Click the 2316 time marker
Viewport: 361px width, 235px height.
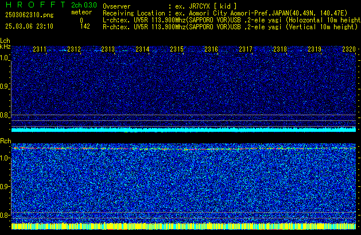point(211,49)
